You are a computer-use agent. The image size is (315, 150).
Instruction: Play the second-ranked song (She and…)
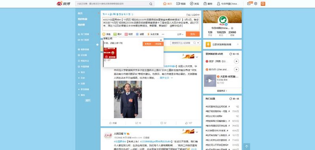click(237, 69)
